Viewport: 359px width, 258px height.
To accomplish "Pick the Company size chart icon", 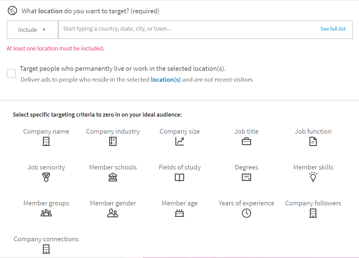I will point(179,141).
